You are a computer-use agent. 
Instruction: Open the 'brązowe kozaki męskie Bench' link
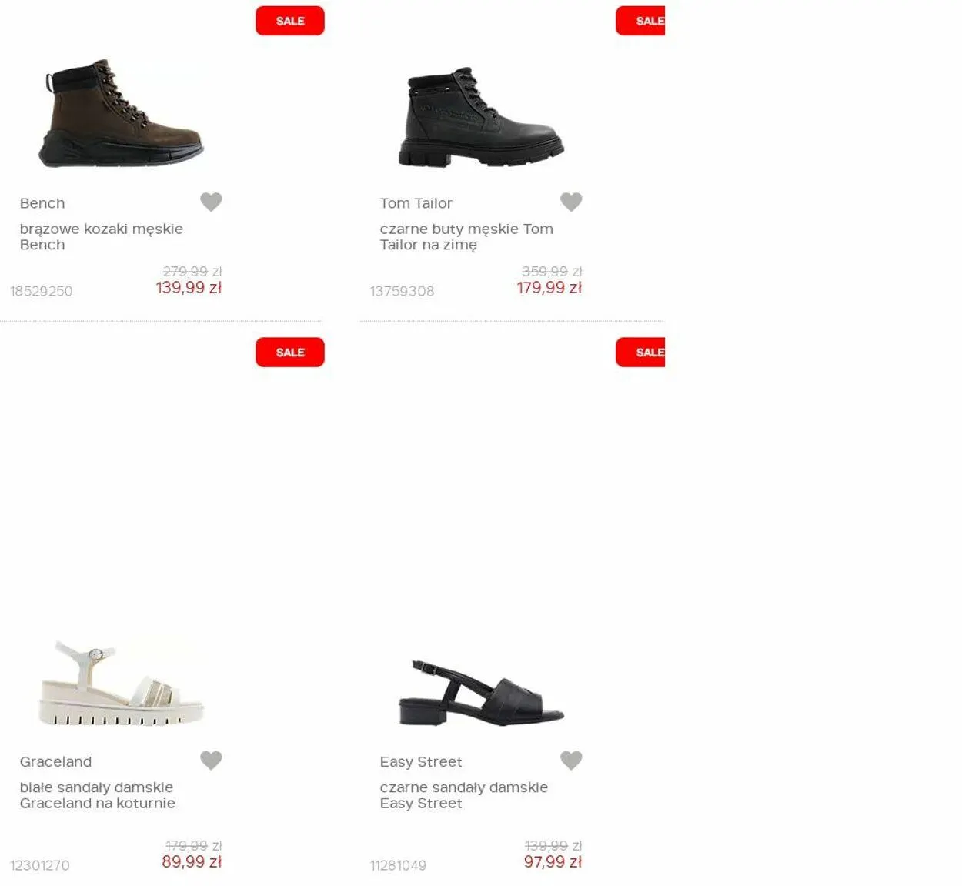pos(102,236)
